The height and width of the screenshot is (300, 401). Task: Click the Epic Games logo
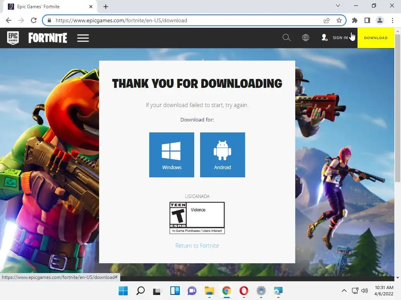coord(13,38)
